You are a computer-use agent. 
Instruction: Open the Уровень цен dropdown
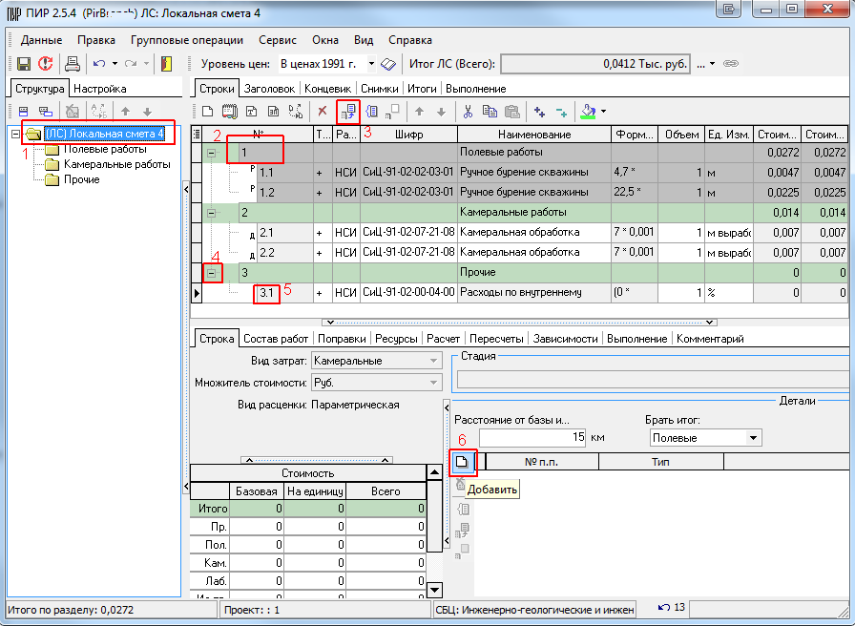(371, 64)
